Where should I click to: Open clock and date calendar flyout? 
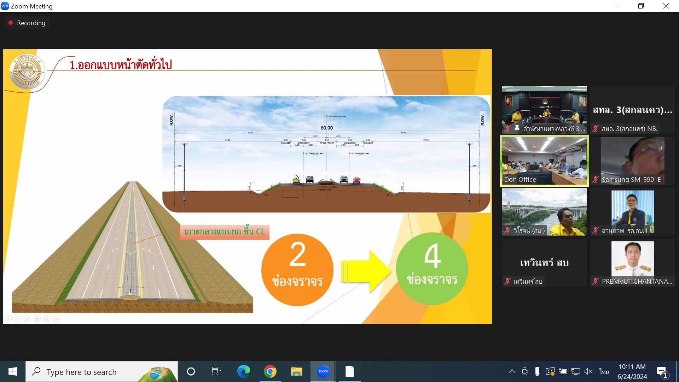coord(632,371)
